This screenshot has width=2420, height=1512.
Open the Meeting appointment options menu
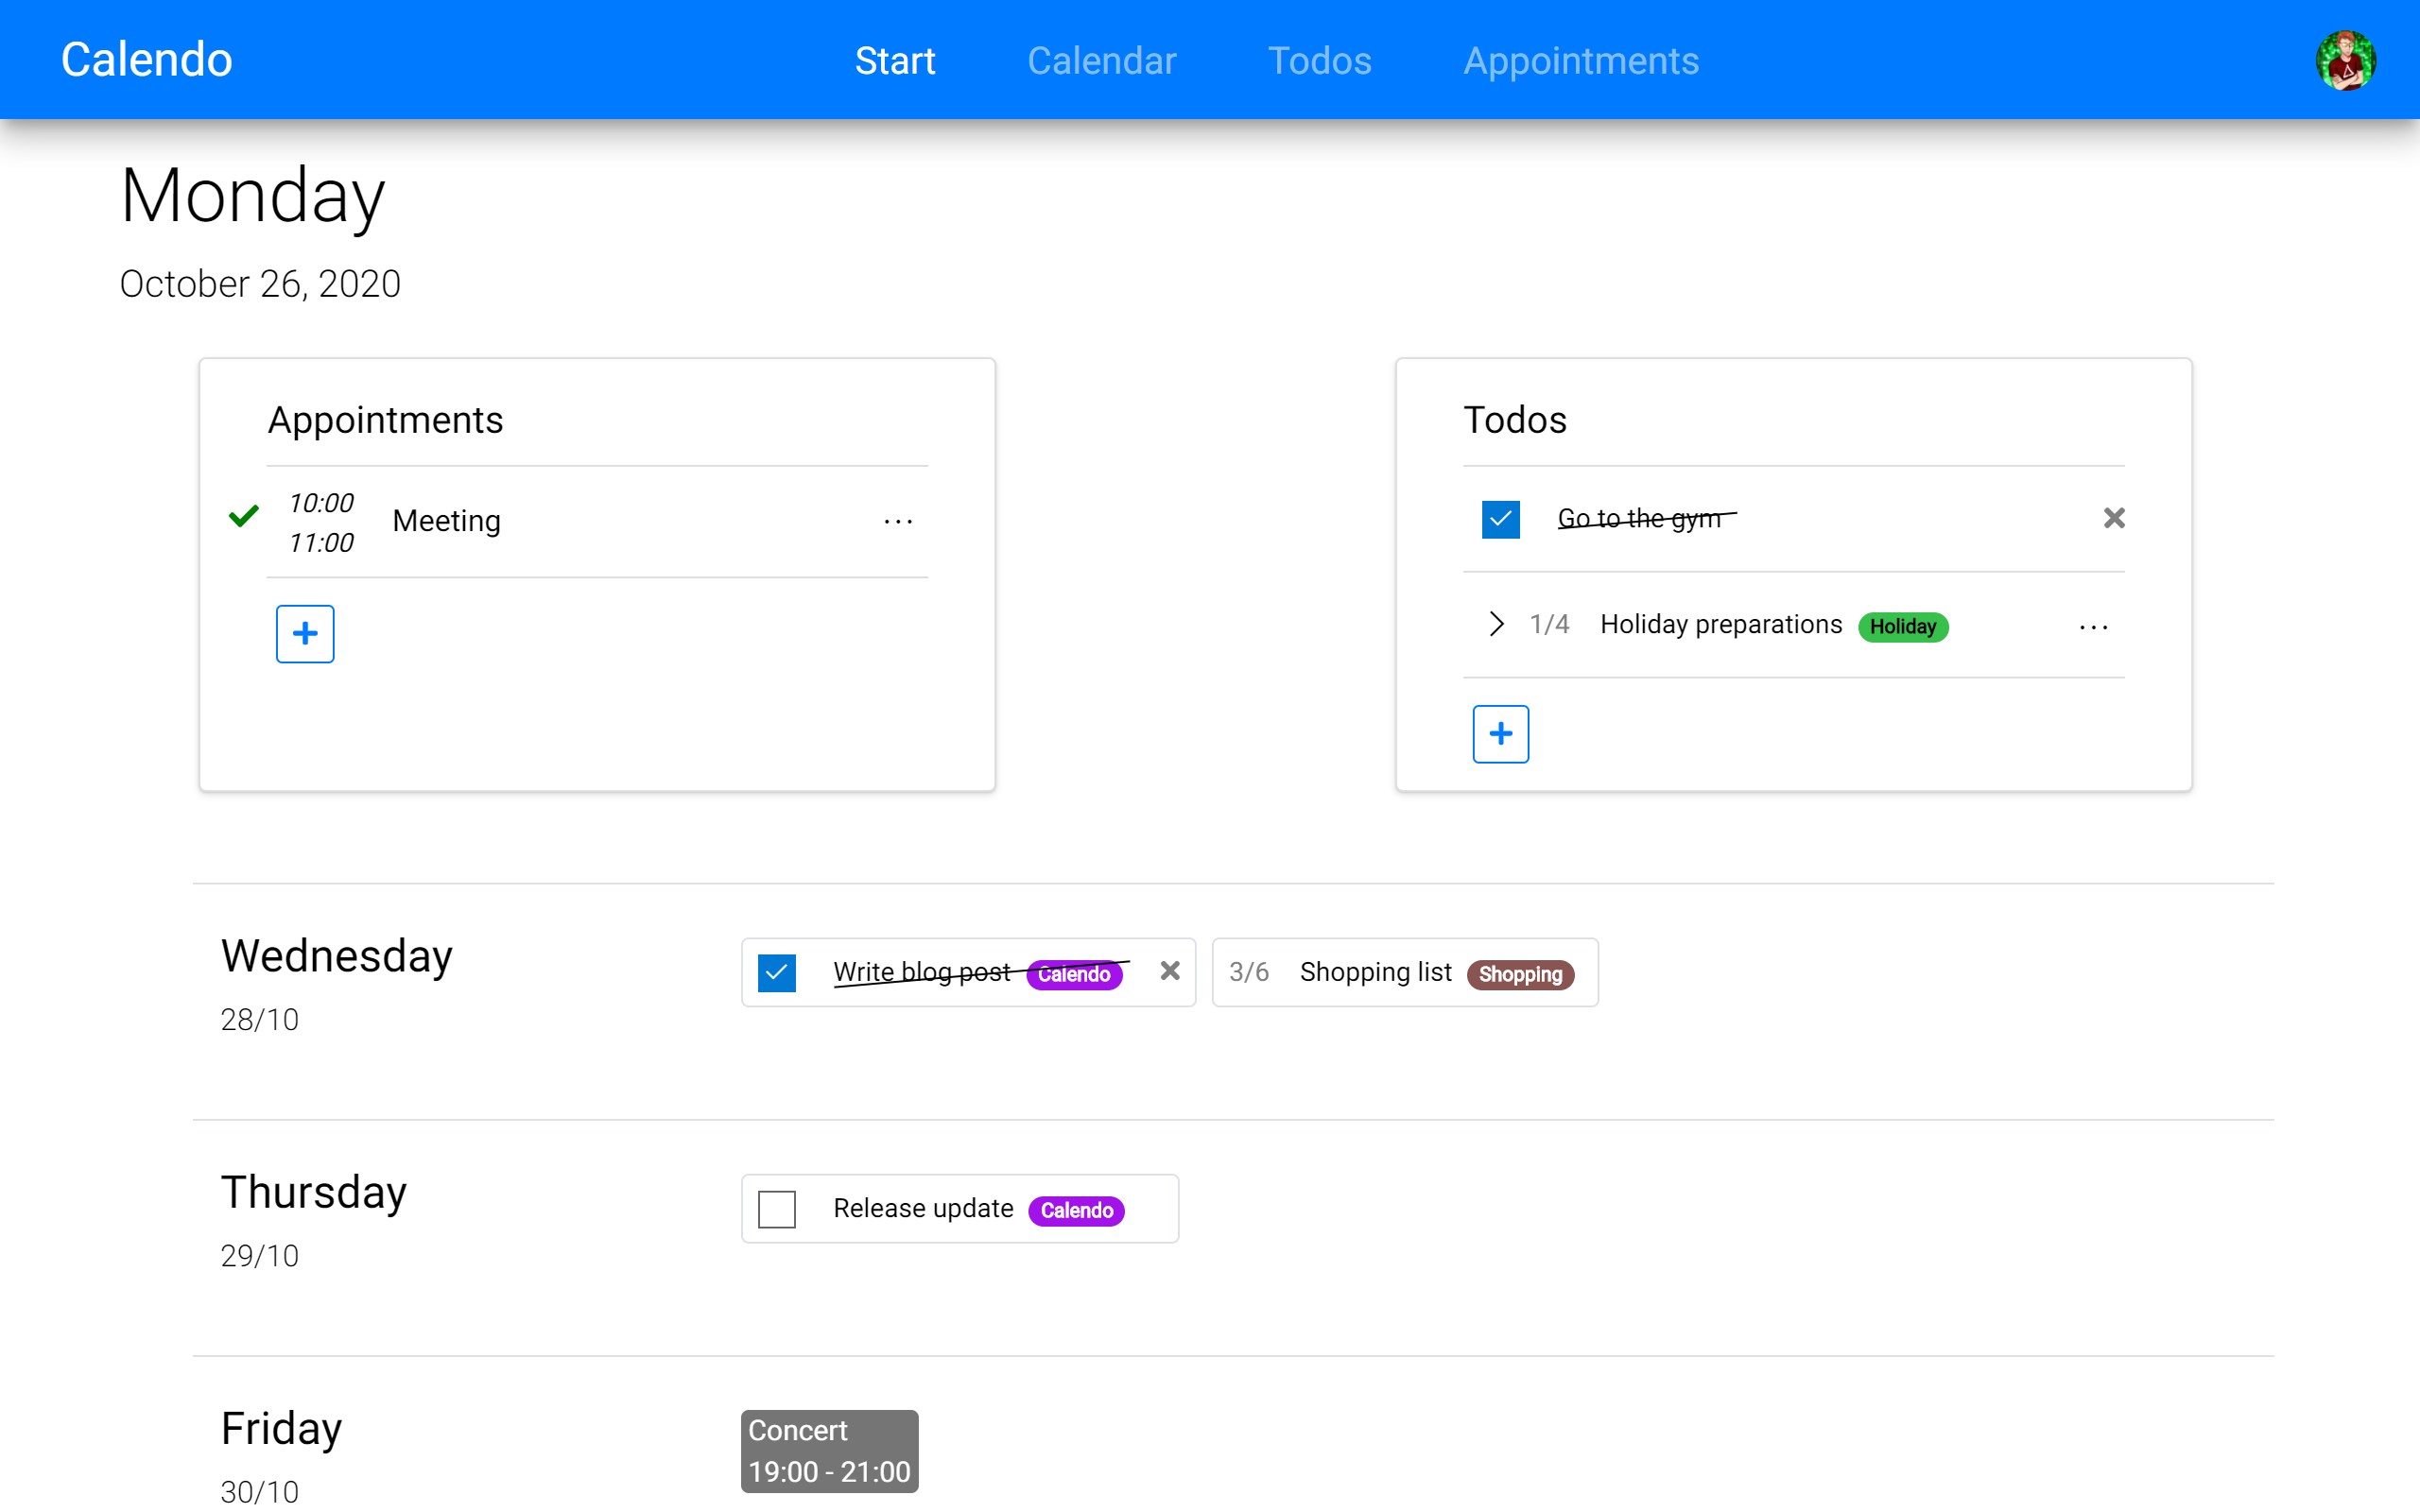point(898,521)
